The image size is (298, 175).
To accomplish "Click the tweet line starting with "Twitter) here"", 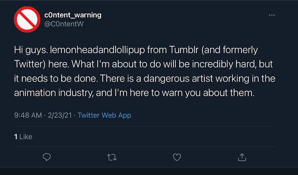I will point(143,64).
